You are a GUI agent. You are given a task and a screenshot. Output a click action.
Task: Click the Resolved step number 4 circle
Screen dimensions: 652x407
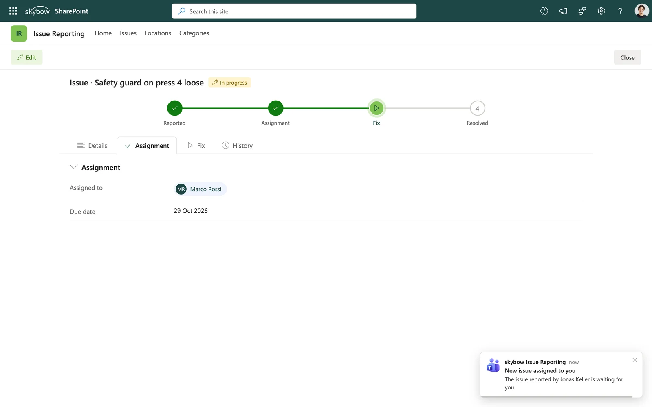point(477,108)
